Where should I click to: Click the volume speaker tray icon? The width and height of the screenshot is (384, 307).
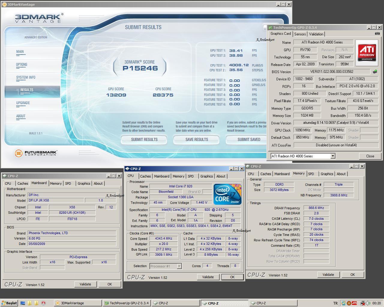(368, 303)
